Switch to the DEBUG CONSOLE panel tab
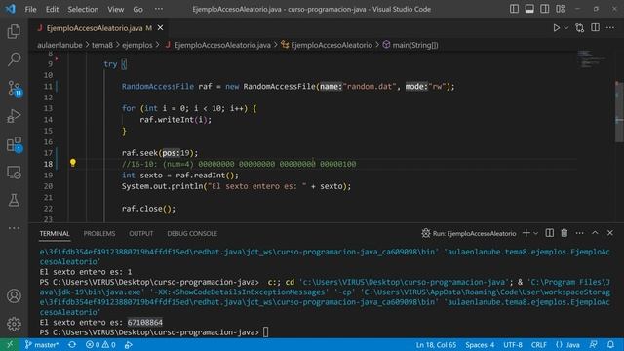The width and height of the screenshot is (624, 351). (x=192, y=234)
